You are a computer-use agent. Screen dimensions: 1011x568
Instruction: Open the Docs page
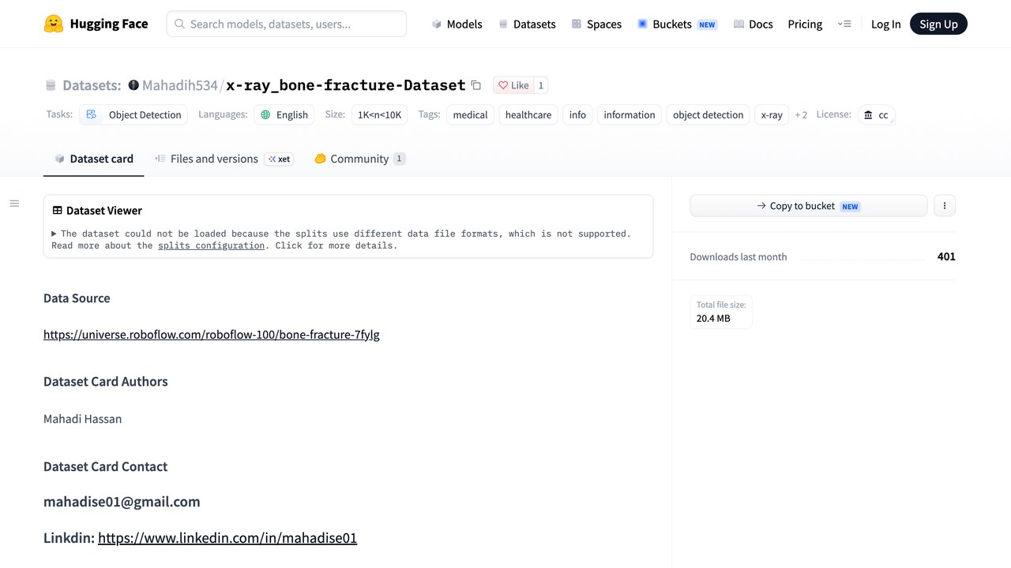pyautogui.click(x=753, y=24)
